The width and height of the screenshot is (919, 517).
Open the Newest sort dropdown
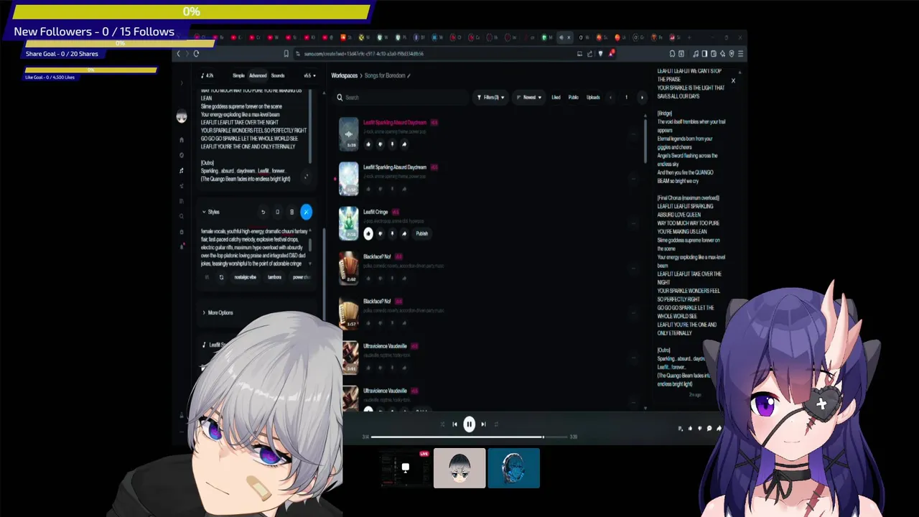coord(528,97)
